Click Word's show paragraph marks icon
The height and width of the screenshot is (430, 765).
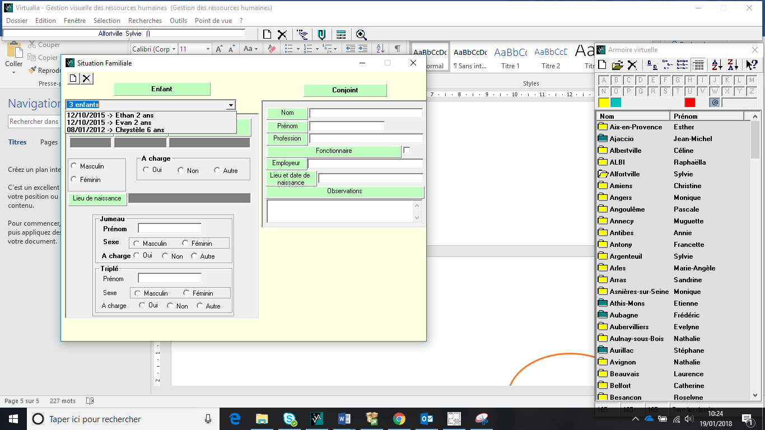(397, 49)
